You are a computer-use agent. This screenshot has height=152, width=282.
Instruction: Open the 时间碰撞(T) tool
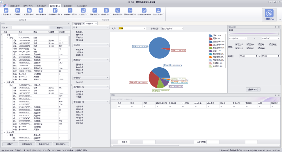[17, 12]
